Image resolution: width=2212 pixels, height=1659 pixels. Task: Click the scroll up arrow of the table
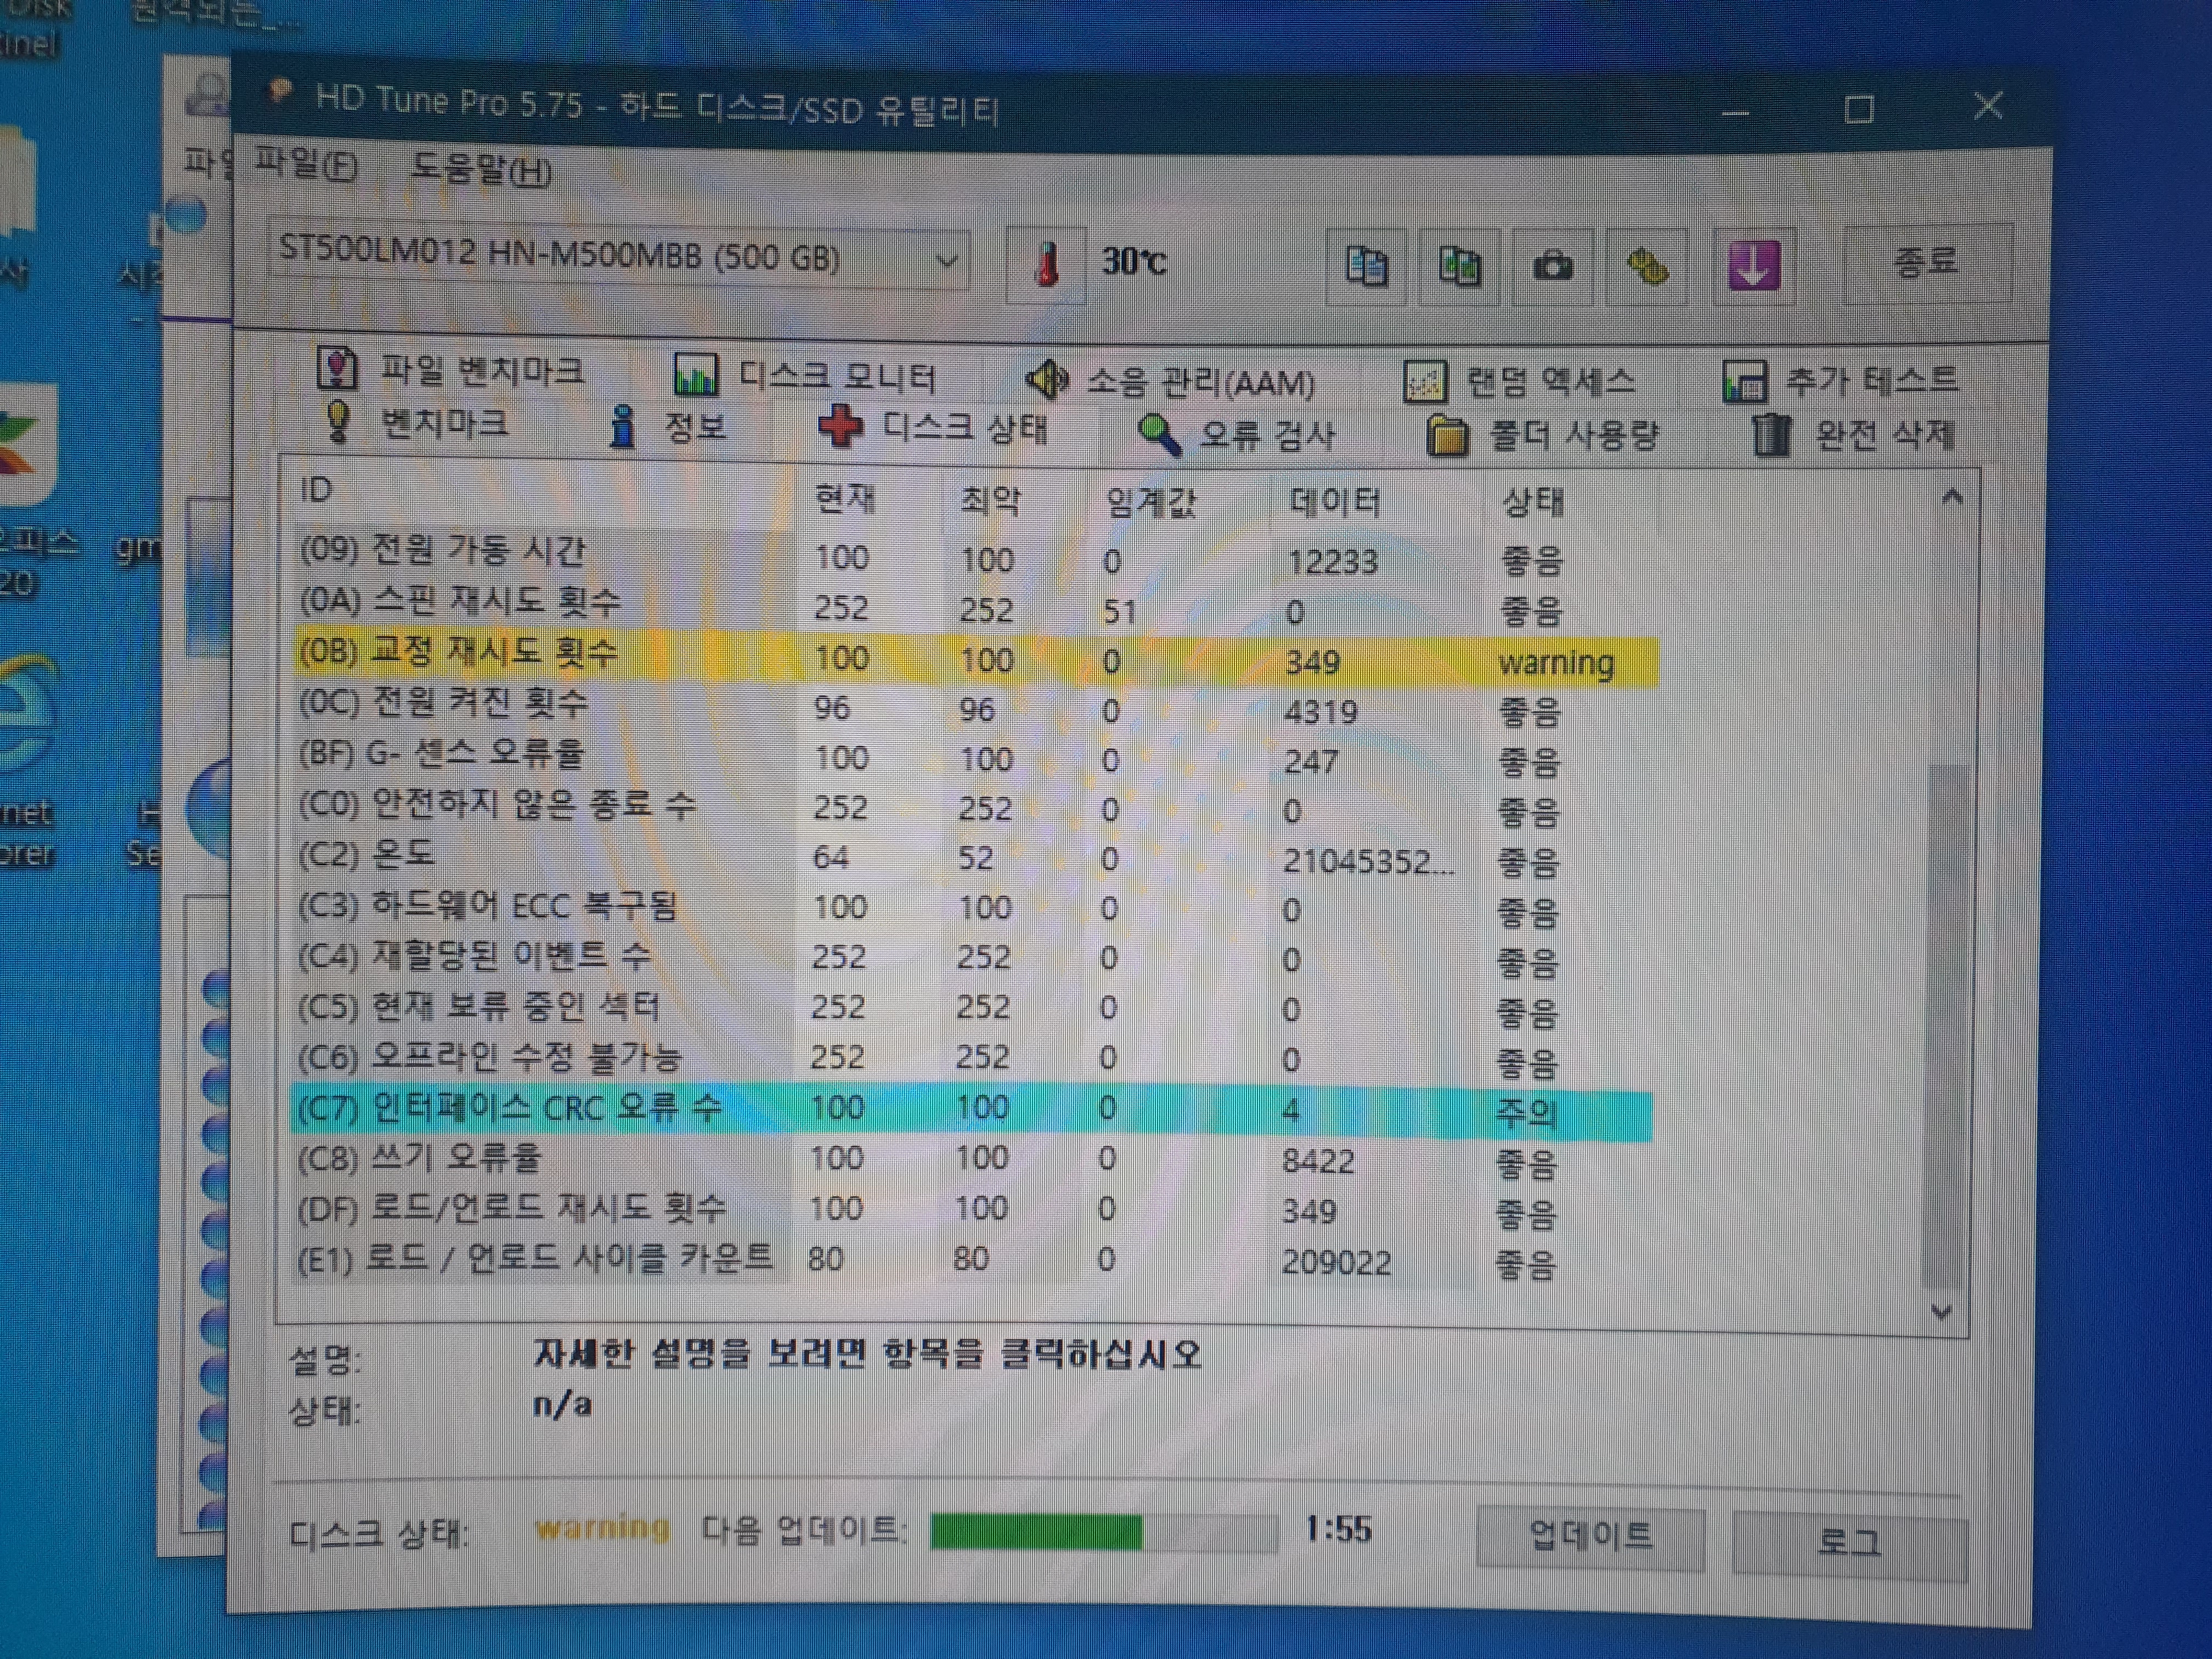[x=1951, y=497]
